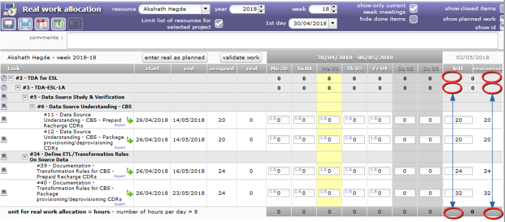The height and width of the screenshot is (222, 505).
Task: Collapse #5 Data Source Study & Verification
Action: click(x=25, y=97)
